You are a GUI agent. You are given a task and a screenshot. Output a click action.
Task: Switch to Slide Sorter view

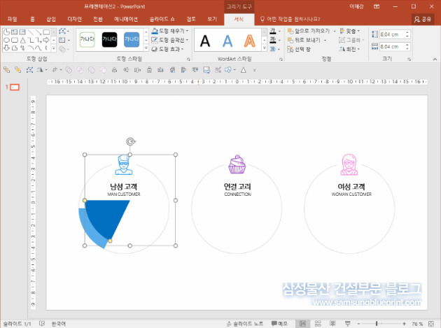tap(318, 324)
